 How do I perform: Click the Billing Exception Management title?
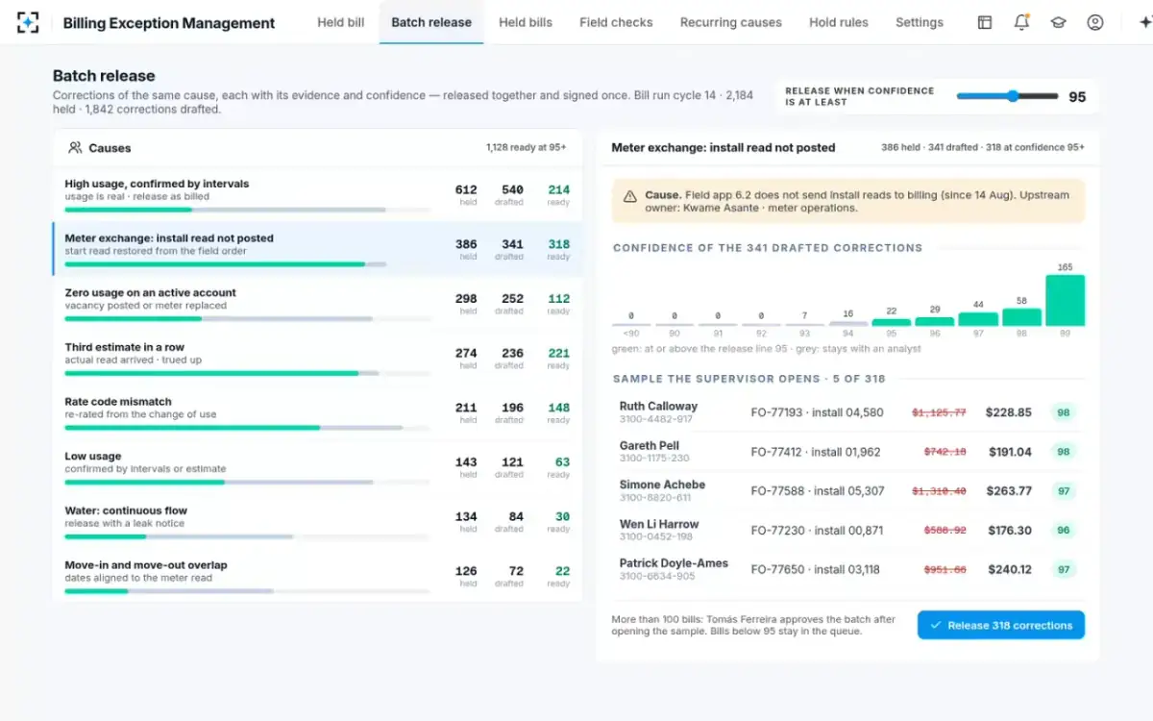pos(169,23)
